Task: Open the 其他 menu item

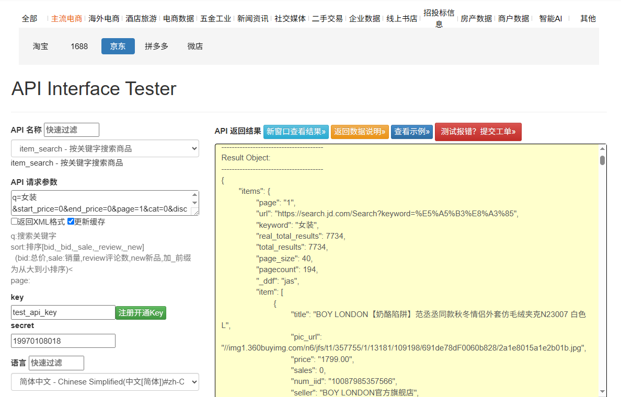Action: [588, 18]
